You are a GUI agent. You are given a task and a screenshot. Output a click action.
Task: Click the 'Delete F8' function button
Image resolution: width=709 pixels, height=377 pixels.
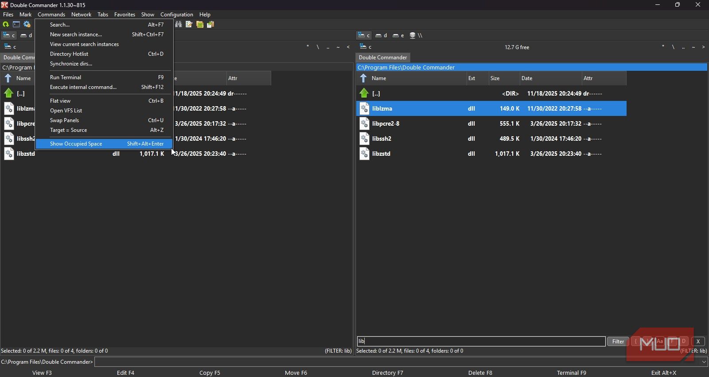coord(480,373)
